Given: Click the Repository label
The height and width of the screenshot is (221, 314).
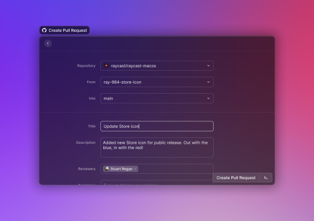Looking at the screenshot, I should point(86,66).
